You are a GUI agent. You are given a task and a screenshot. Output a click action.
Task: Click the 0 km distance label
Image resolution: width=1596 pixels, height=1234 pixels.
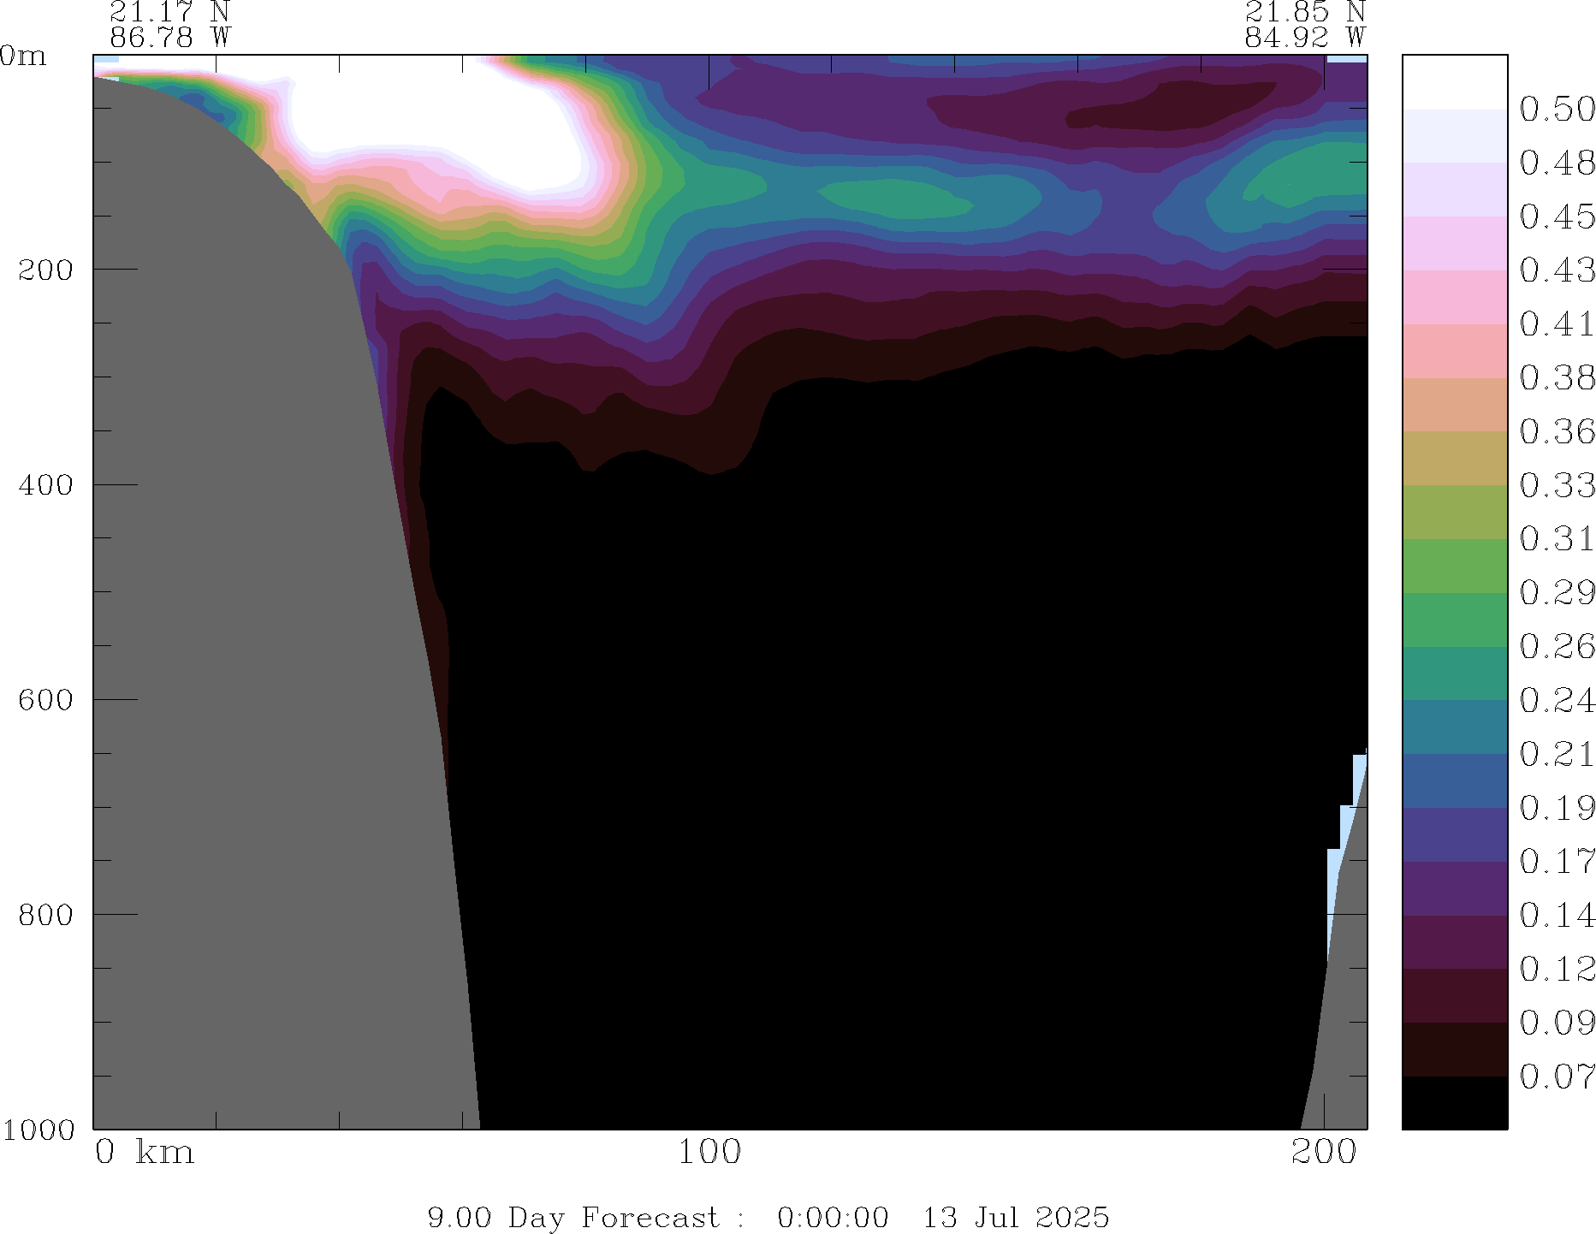coord(144,1153)
